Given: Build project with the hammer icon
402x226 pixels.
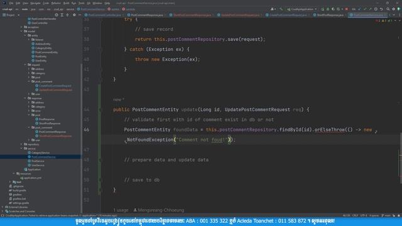Looking at the screenshot, I should [281, 9].
